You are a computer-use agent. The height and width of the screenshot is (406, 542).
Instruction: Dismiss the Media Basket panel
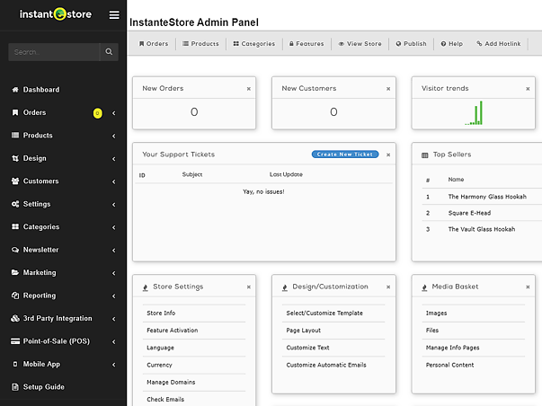point(529,287)
